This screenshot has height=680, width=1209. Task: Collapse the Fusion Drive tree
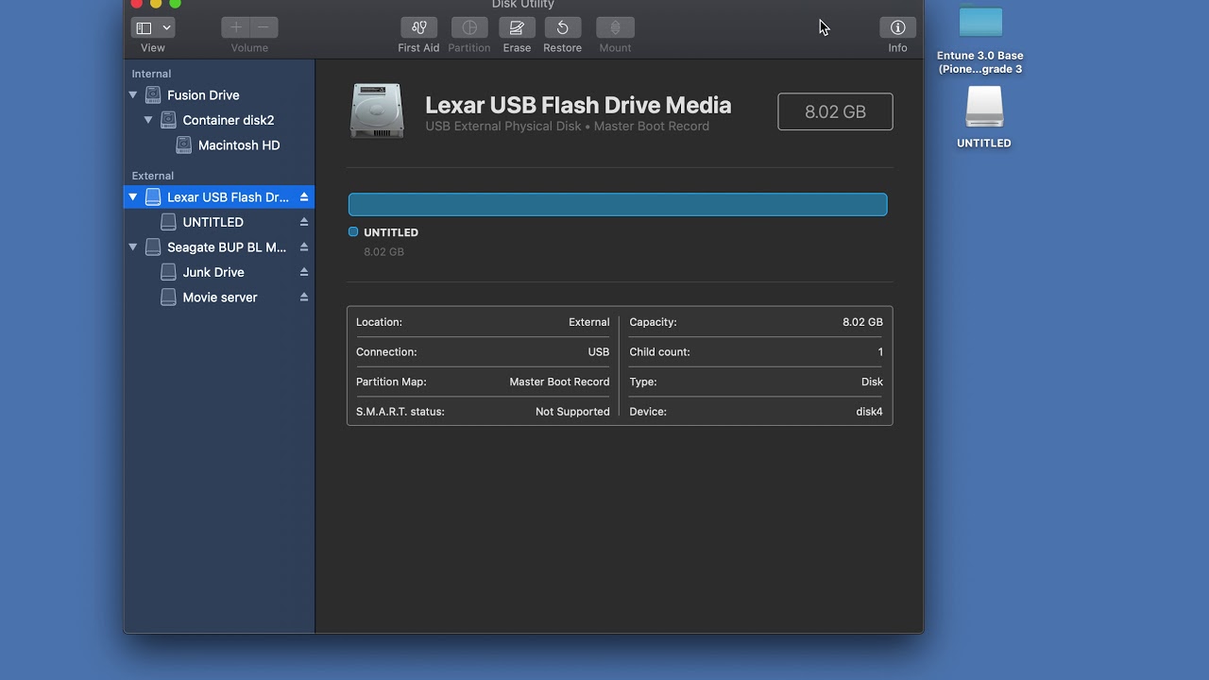133,94
